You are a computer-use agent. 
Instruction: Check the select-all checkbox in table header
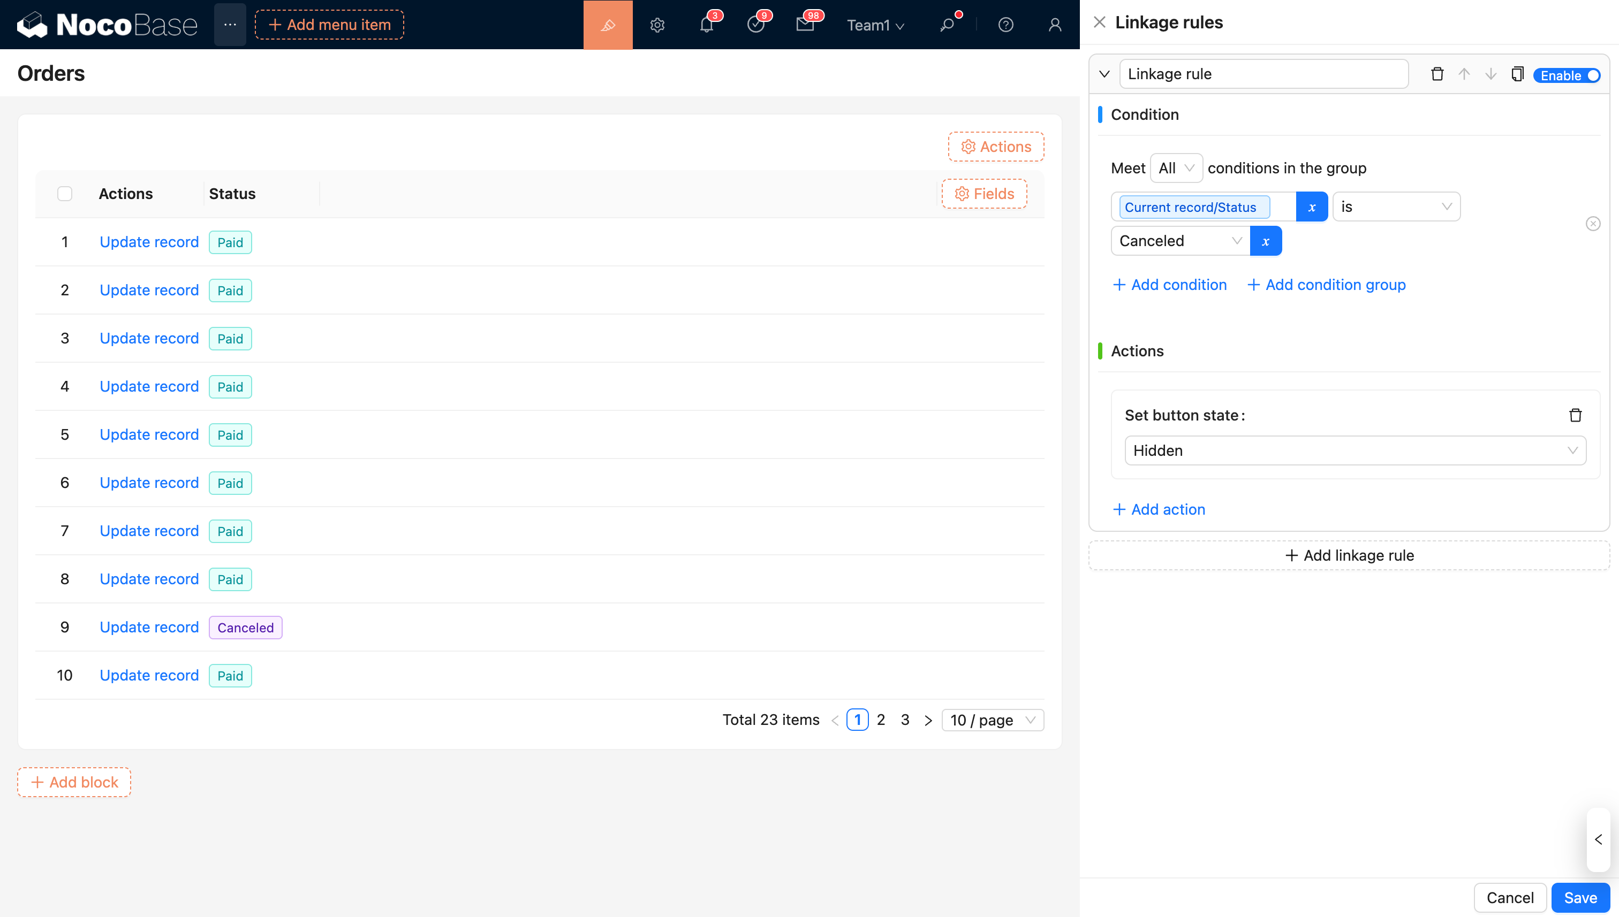pyautogui.click(x=65, y=193)
